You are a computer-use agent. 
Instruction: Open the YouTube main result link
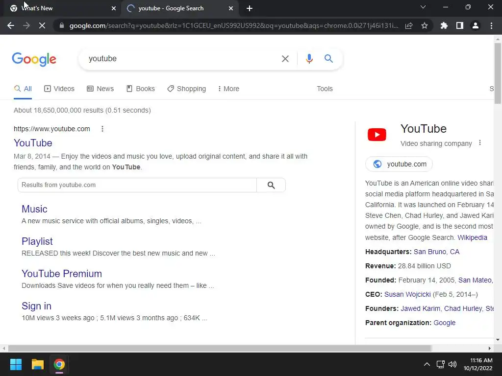tap(33, 143)
